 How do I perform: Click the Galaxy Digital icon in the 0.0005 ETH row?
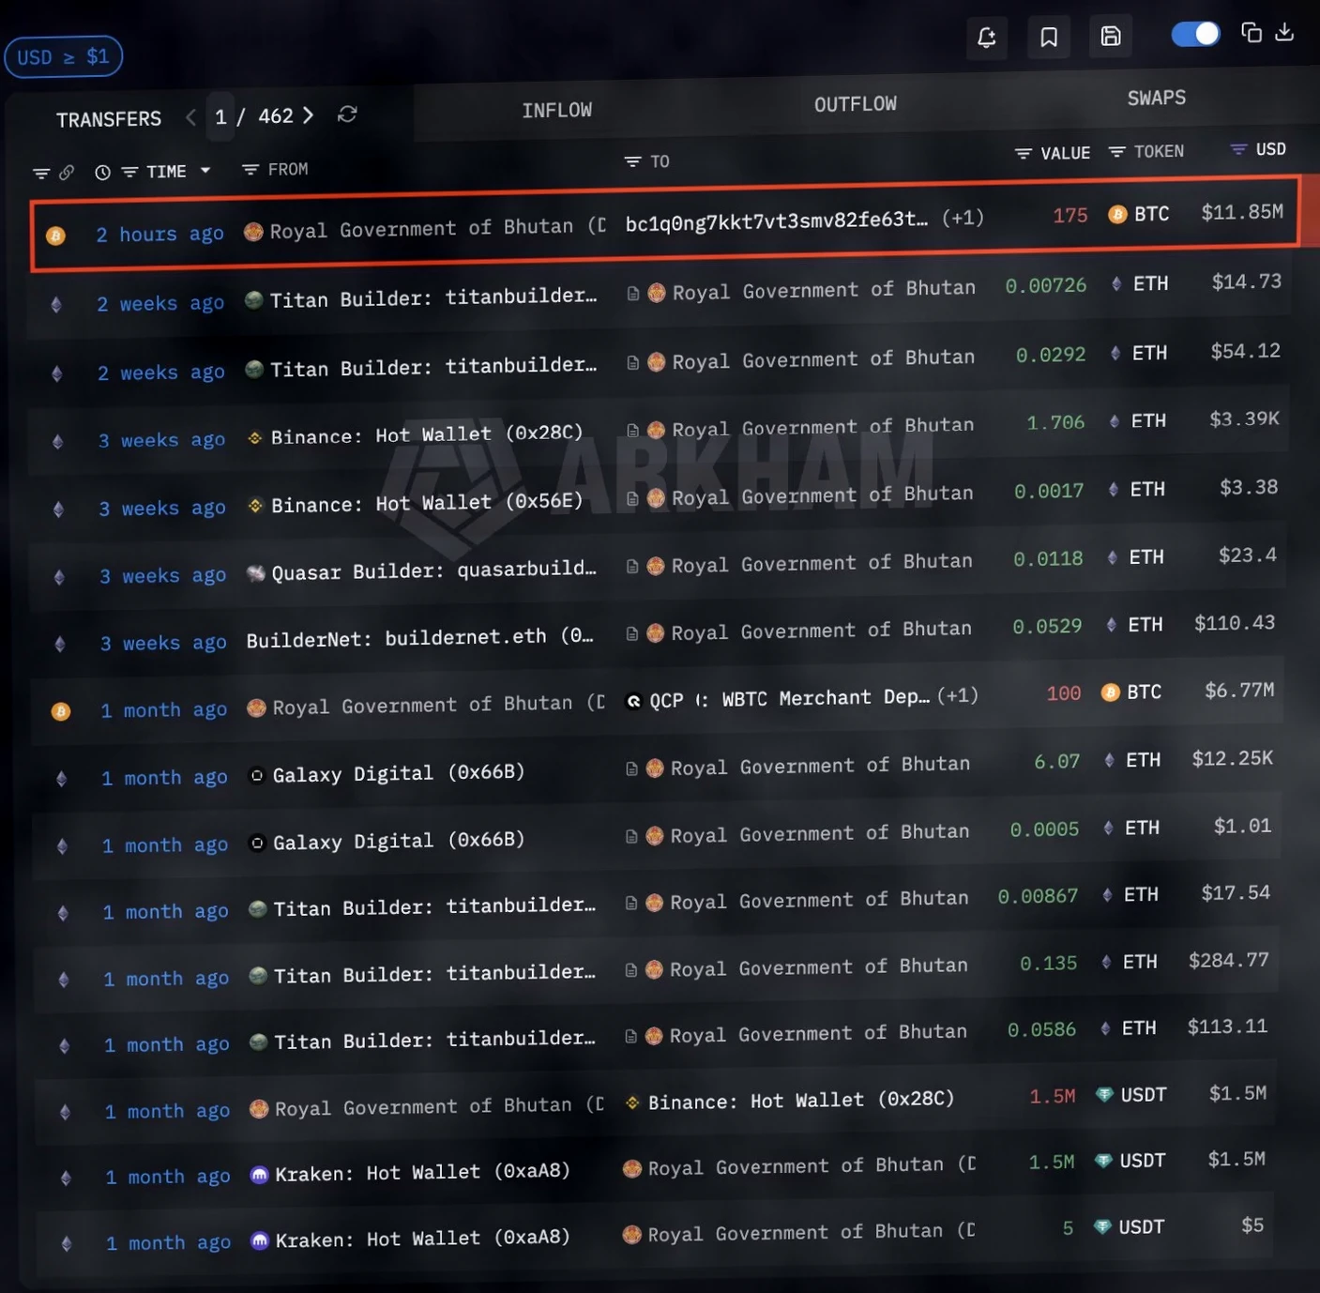(257, 843)
